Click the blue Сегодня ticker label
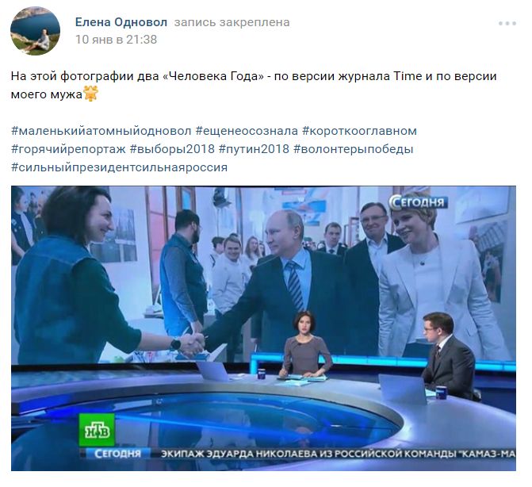 coord(117,454)
